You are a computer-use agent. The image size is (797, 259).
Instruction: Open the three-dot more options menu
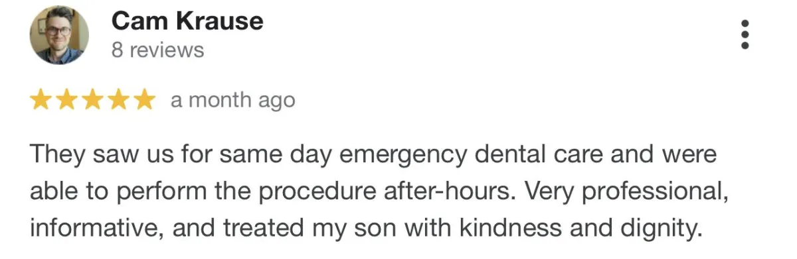coord(745,34)
